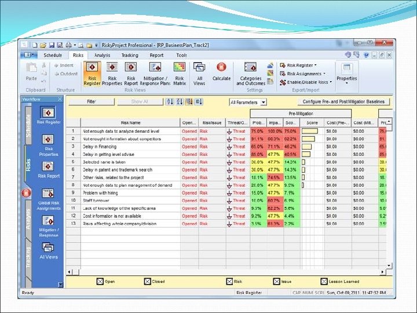Switch to the Schedule ribbon tab

[53, 55]
